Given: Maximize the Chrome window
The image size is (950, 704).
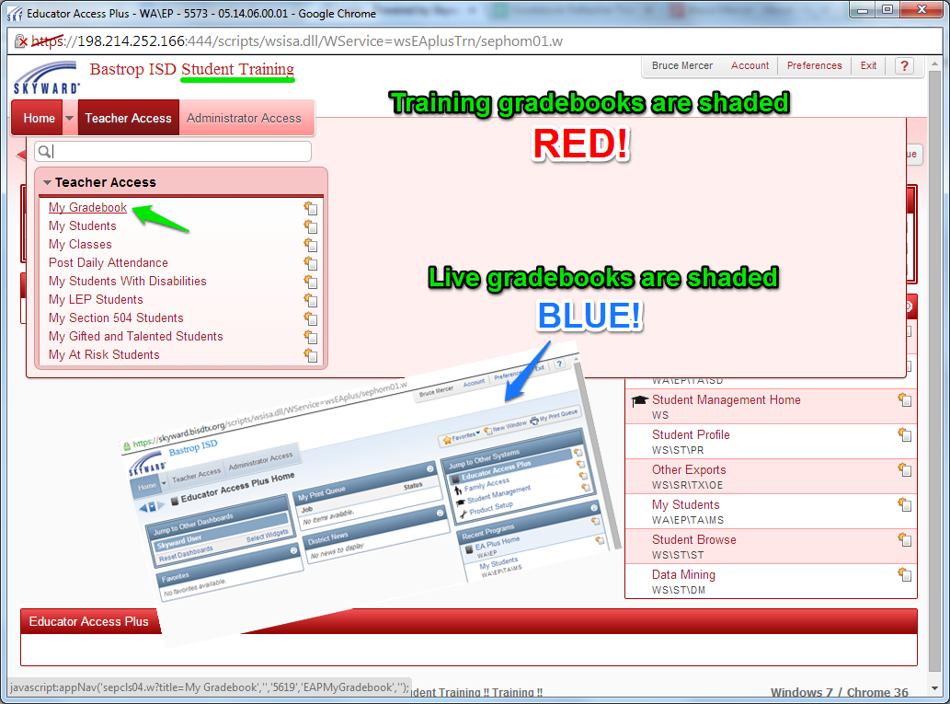Looking at the screenshot, I should 887,9.
